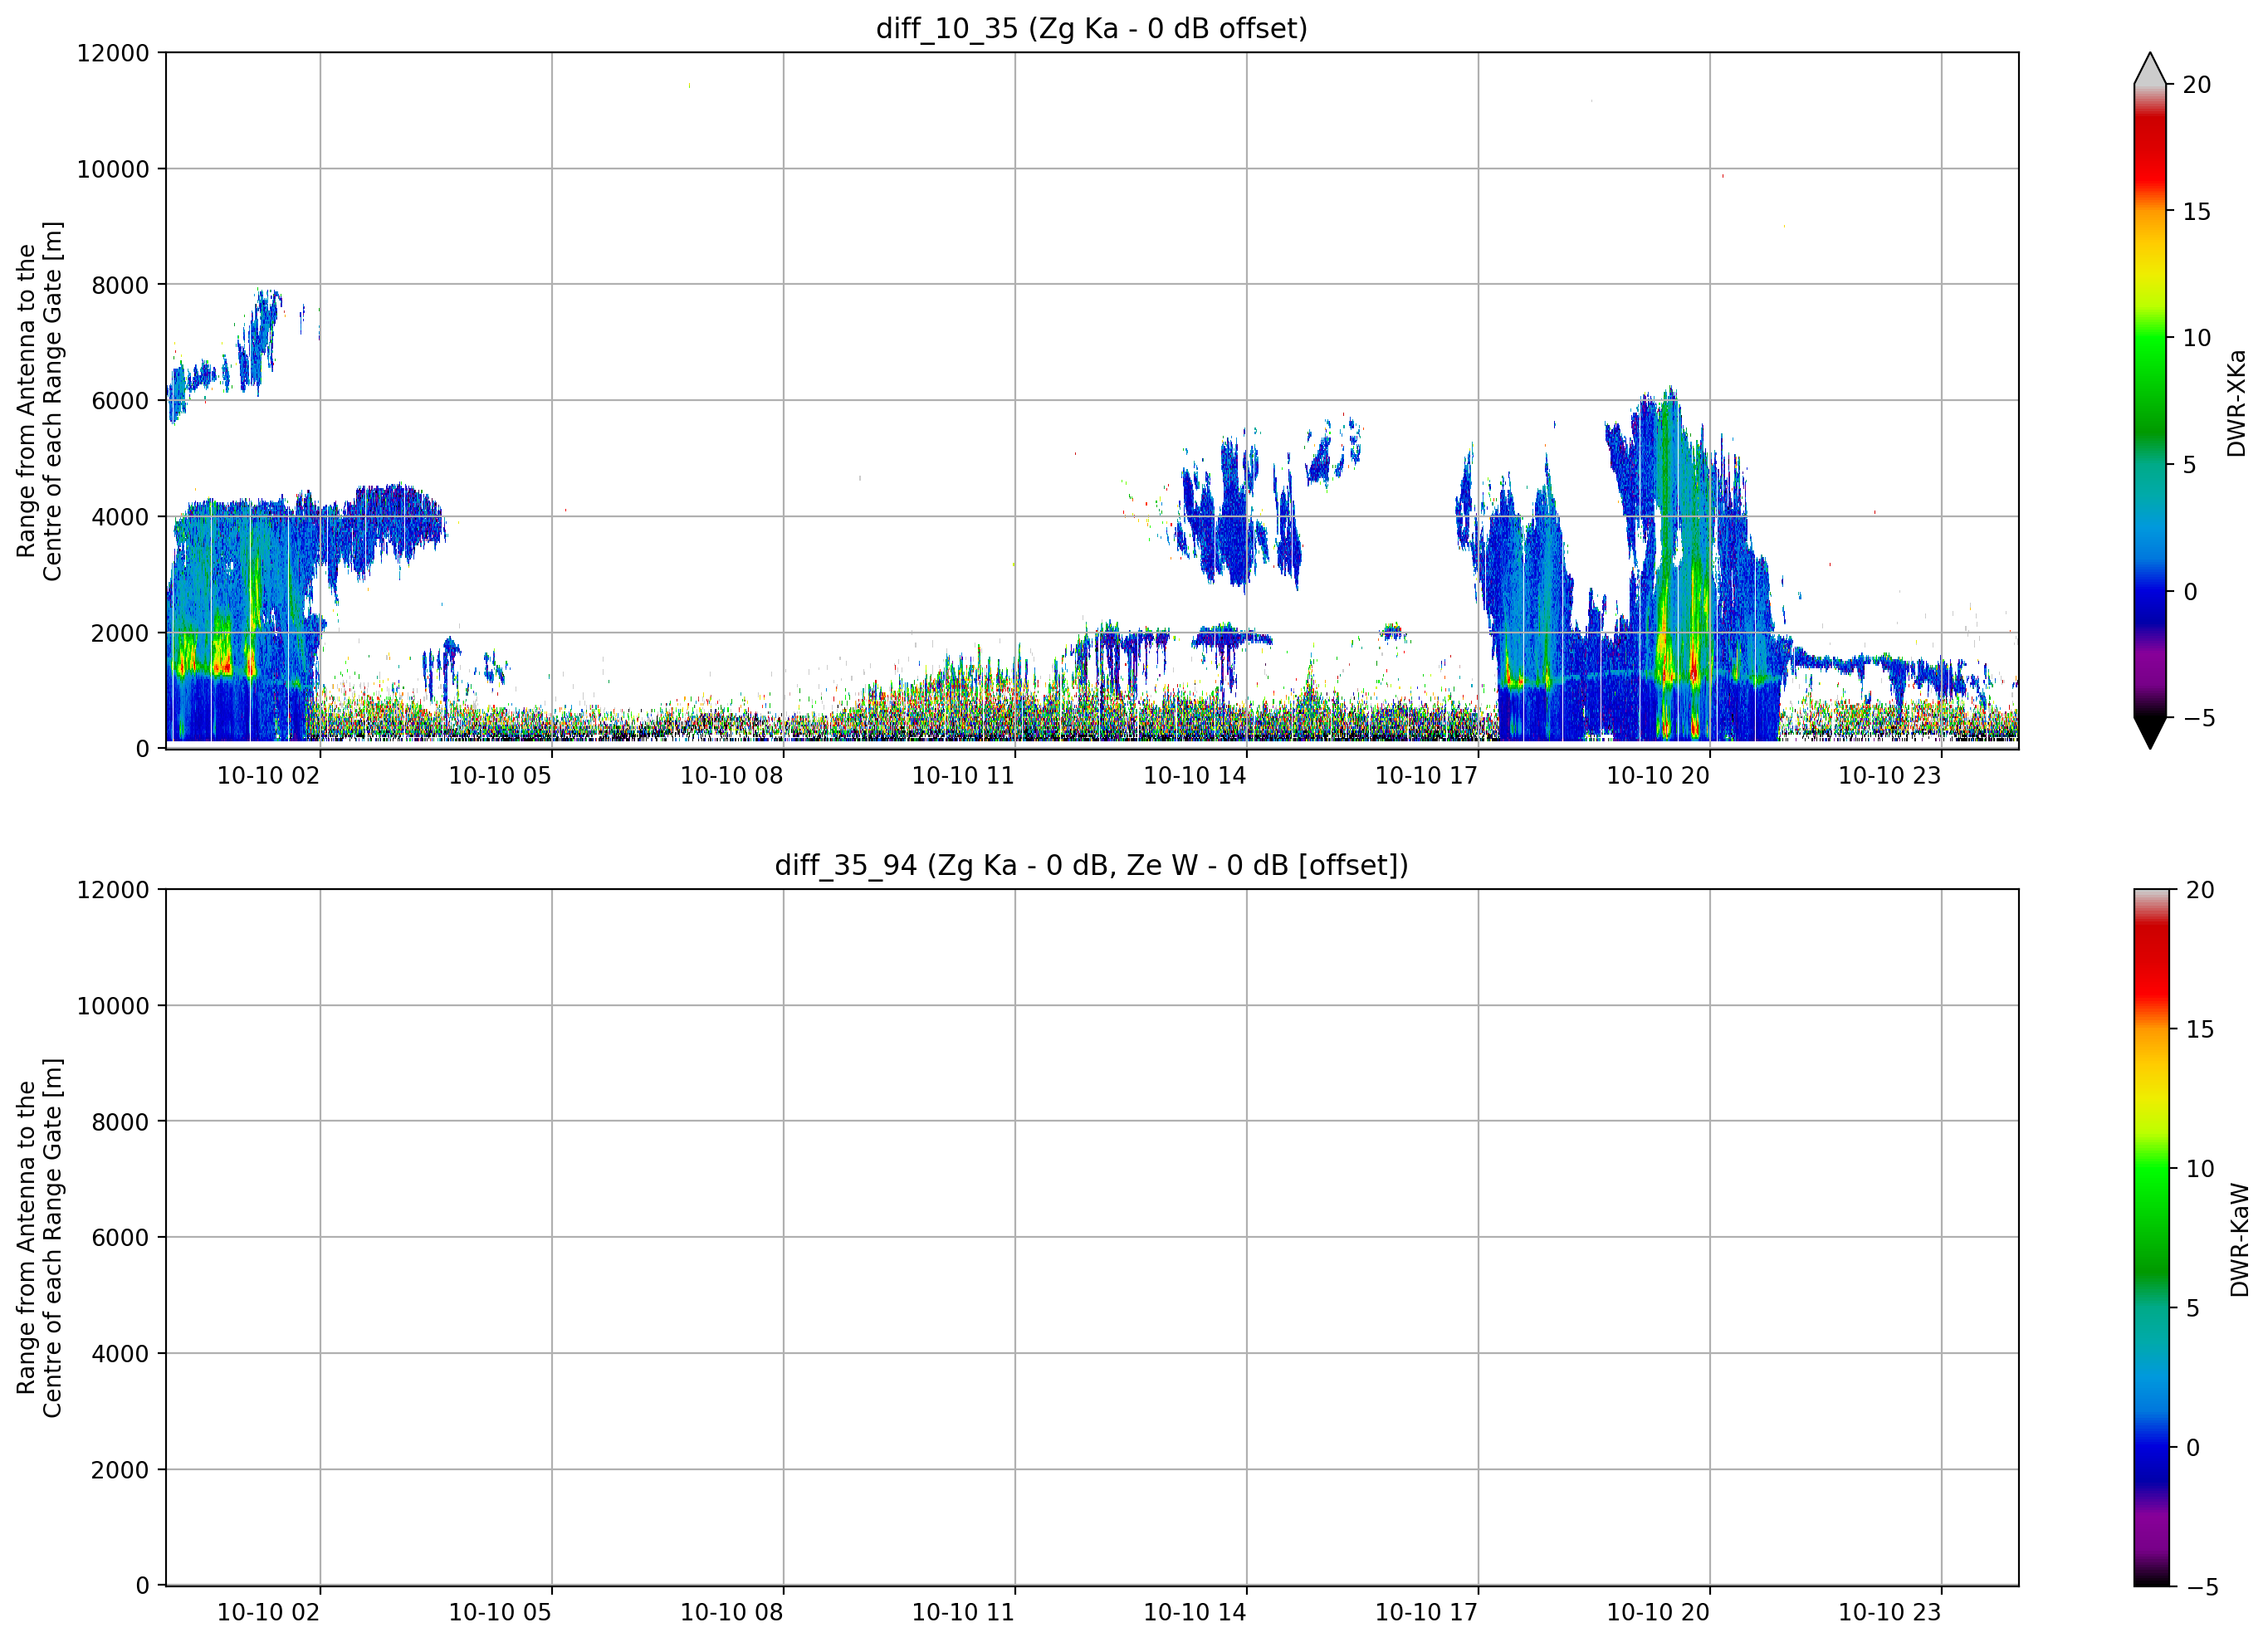This screenshot has height=1642, width=2268.
Task: Click bottom colorbar tick value 5
Action: coord(2193,1308)
